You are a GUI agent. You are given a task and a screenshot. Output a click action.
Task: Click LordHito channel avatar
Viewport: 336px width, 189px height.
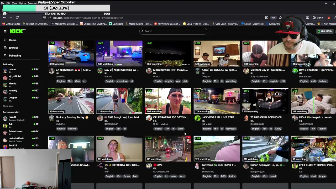pos(51,71)
